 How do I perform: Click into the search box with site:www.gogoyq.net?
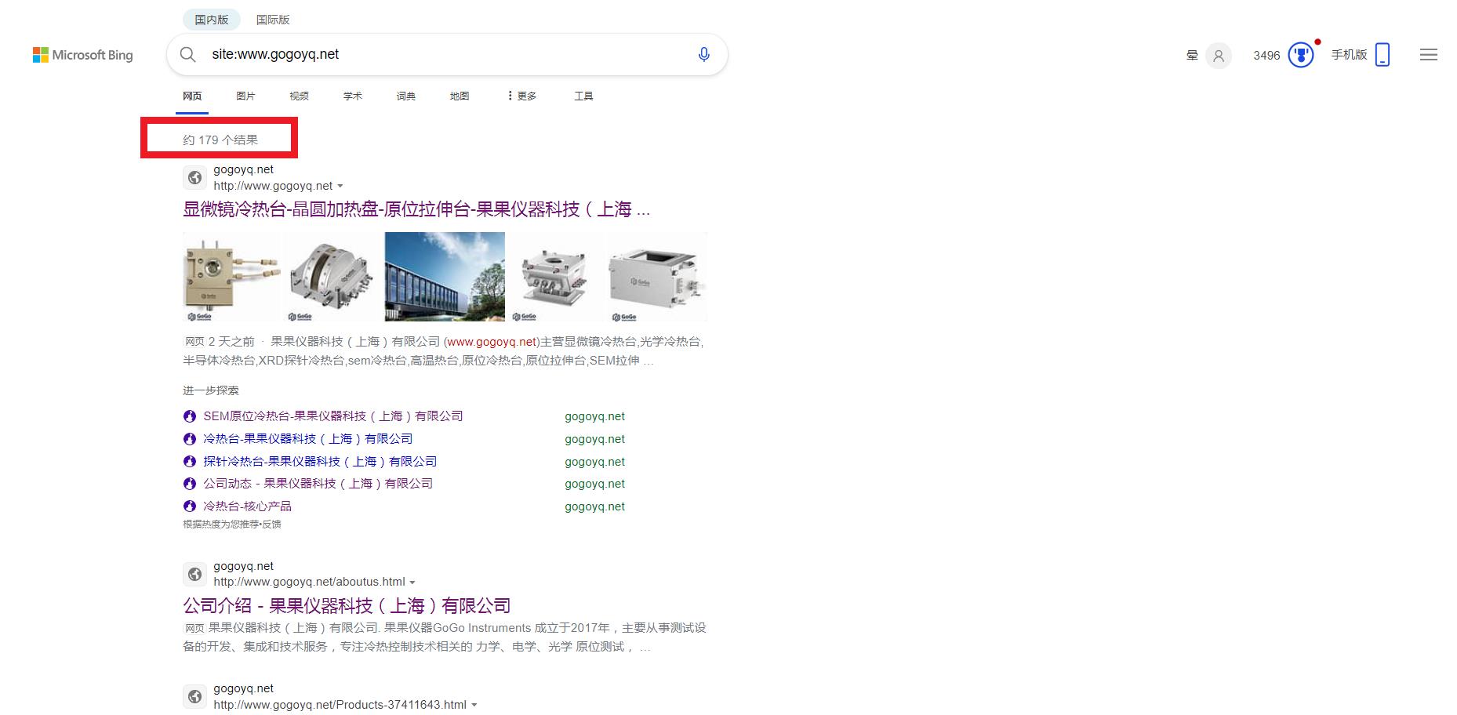click(447, 54)
